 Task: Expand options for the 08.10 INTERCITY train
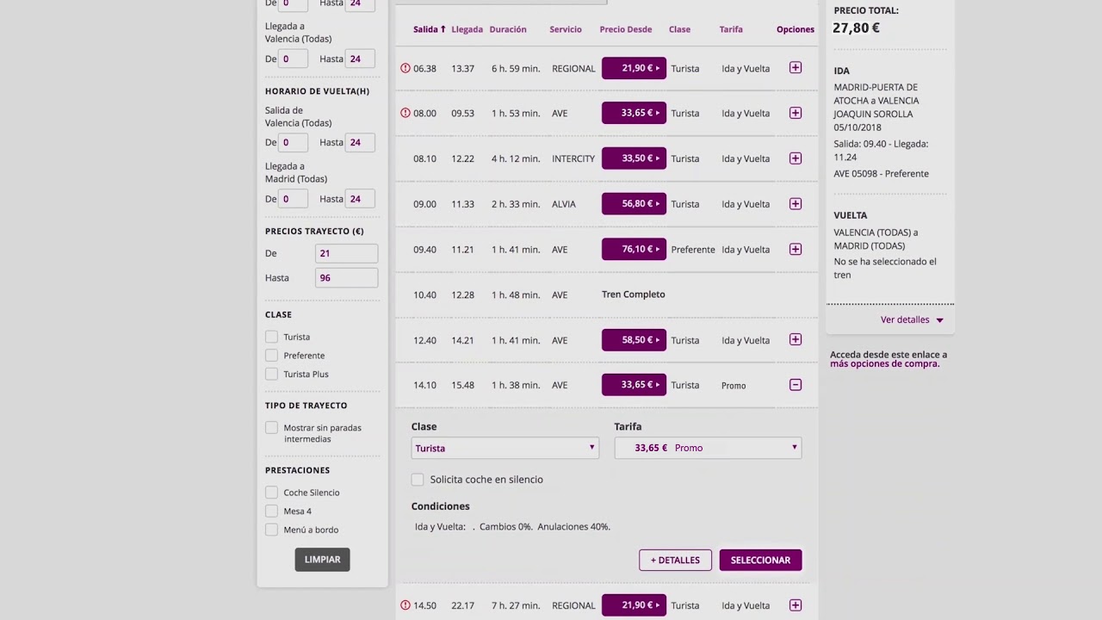click(796, 158)
